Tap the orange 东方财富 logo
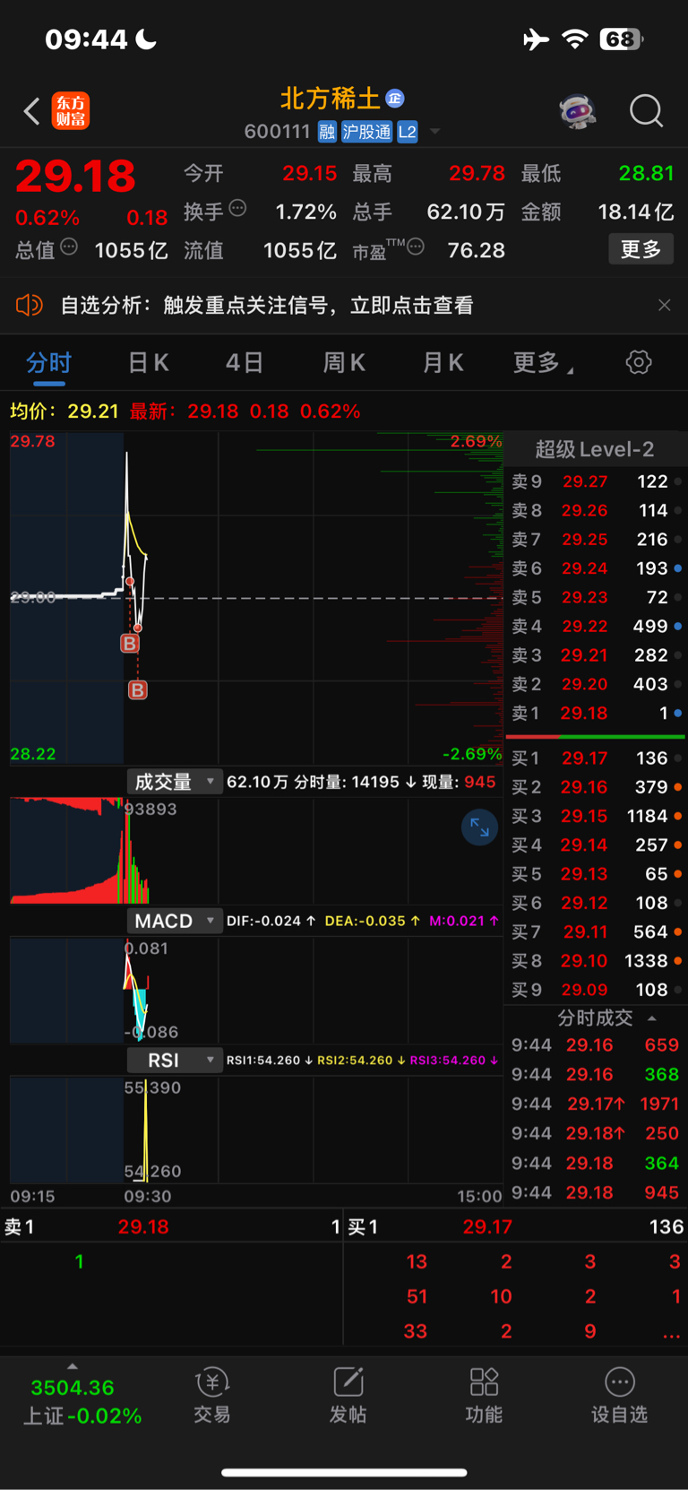688x1490 pixels. point(70,111)
